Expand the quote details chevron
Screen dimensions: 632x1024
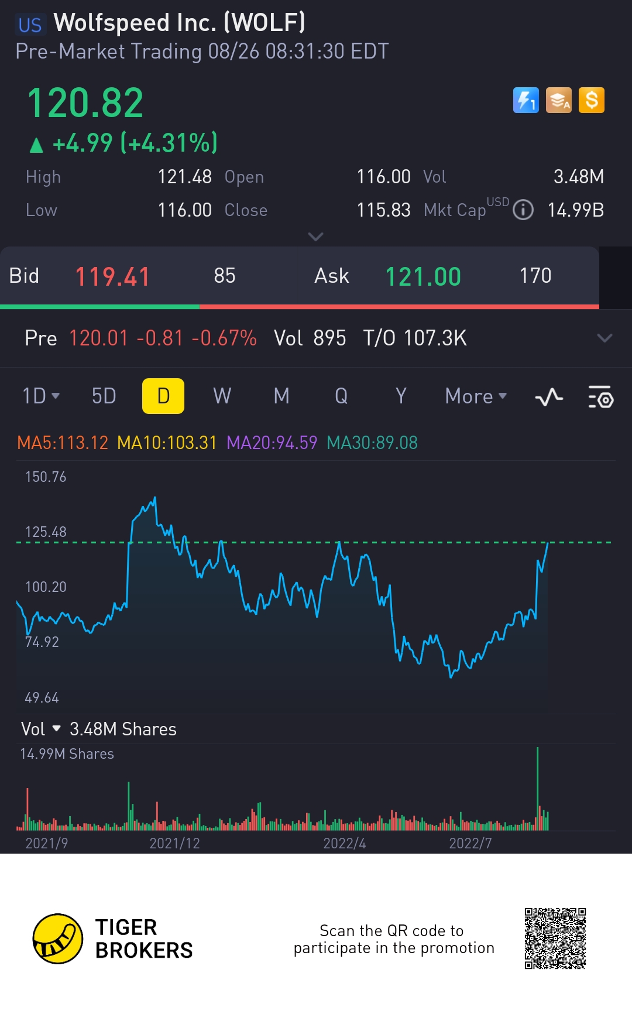(x=315, y=237)
